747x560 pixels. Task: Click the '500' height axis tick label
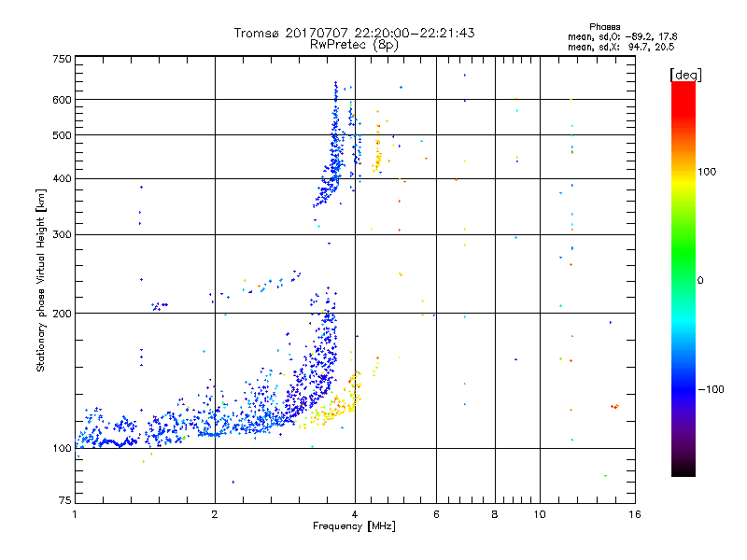click(x=62, y=135)
